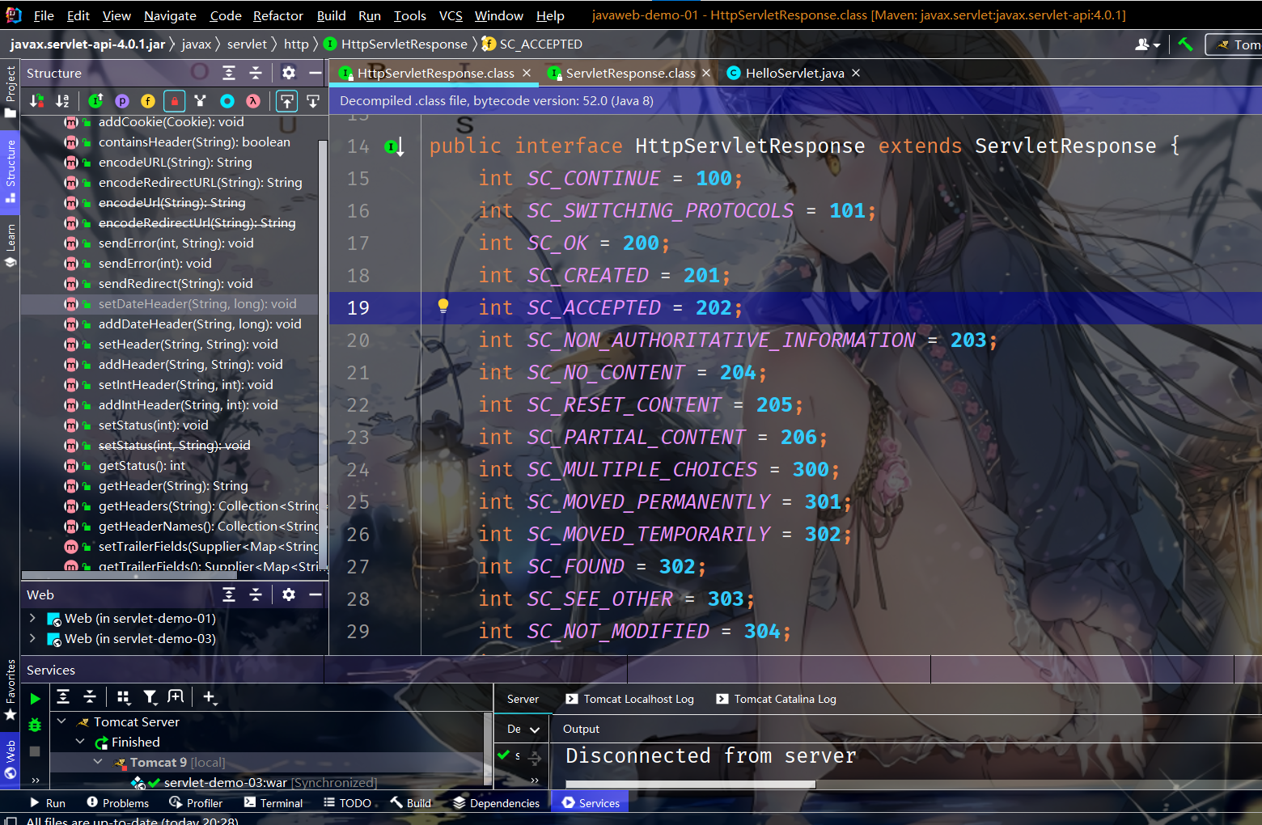Open the Add Service plus dropdown
Viewport: 1262px width, 825px height.
tap(210, 697)
